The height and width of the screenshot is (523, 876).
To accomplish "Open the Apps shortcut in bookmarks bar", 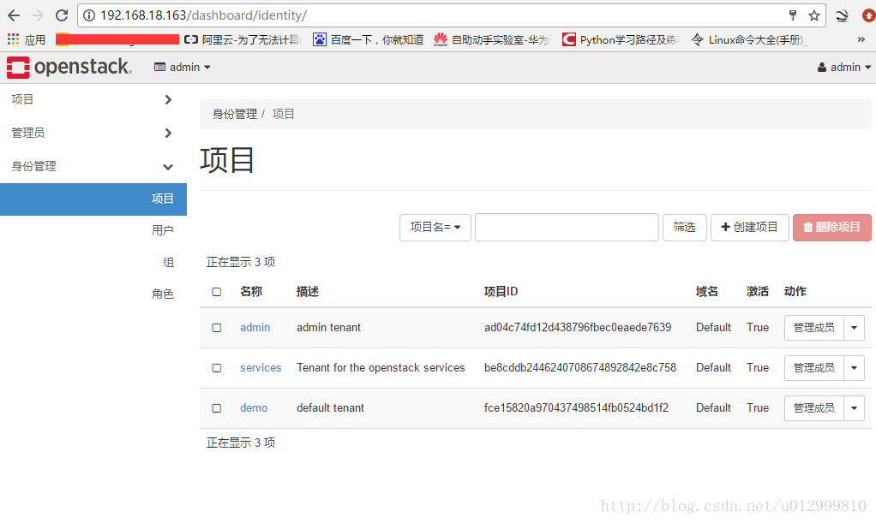I will pos(27,39).
